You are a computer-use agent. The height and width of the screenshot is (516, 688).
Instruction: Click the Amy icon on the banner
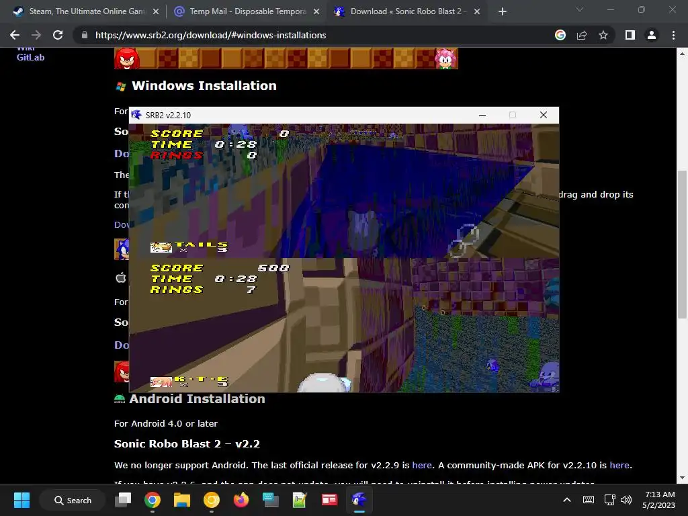[x=446, y=58]
